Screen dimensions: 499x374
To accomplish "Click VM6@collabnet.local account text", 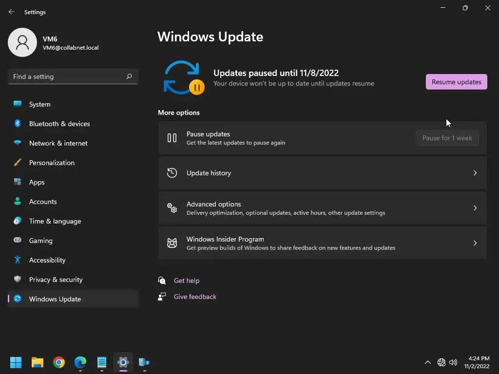I will [71, 48].
